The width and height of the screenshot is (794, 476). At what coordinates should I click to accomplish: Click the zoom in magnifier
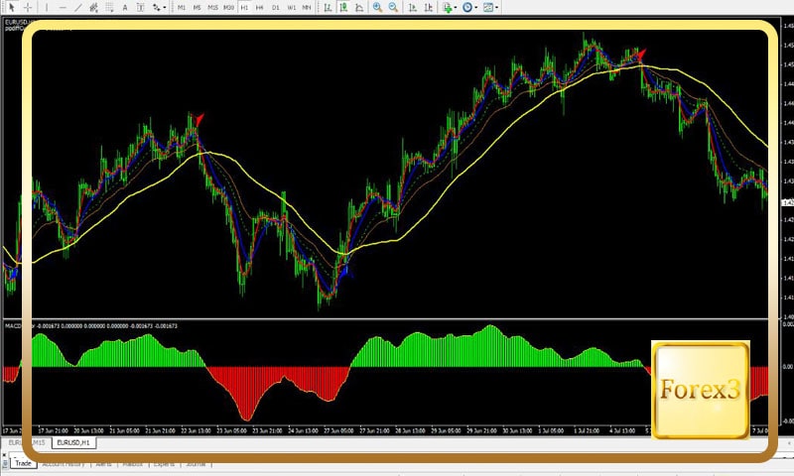click(377, 7)
